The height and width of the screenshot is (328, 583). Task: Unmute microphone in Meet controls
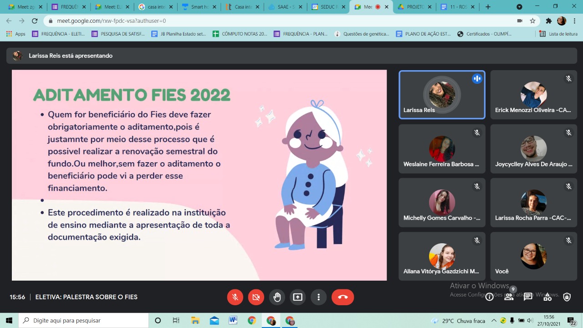[235, 297]
